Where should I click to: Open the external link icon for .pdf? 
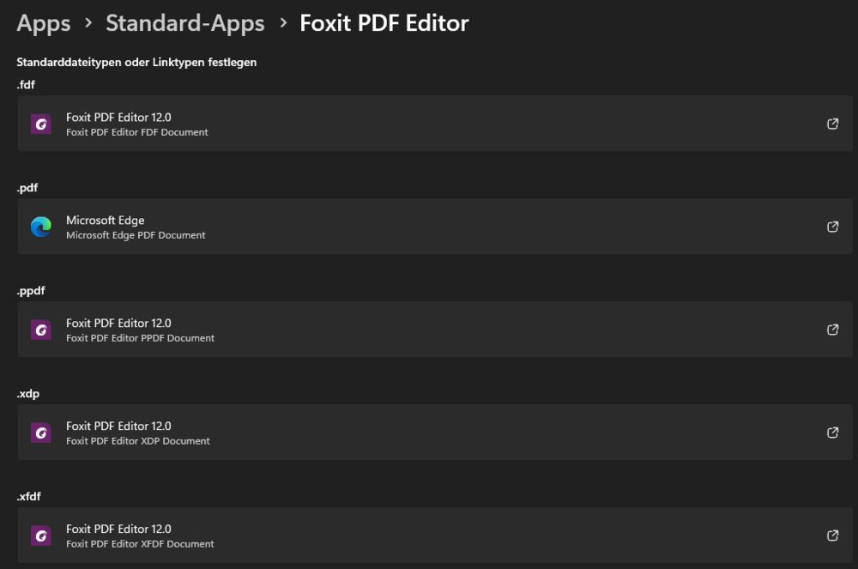point(832,227)
